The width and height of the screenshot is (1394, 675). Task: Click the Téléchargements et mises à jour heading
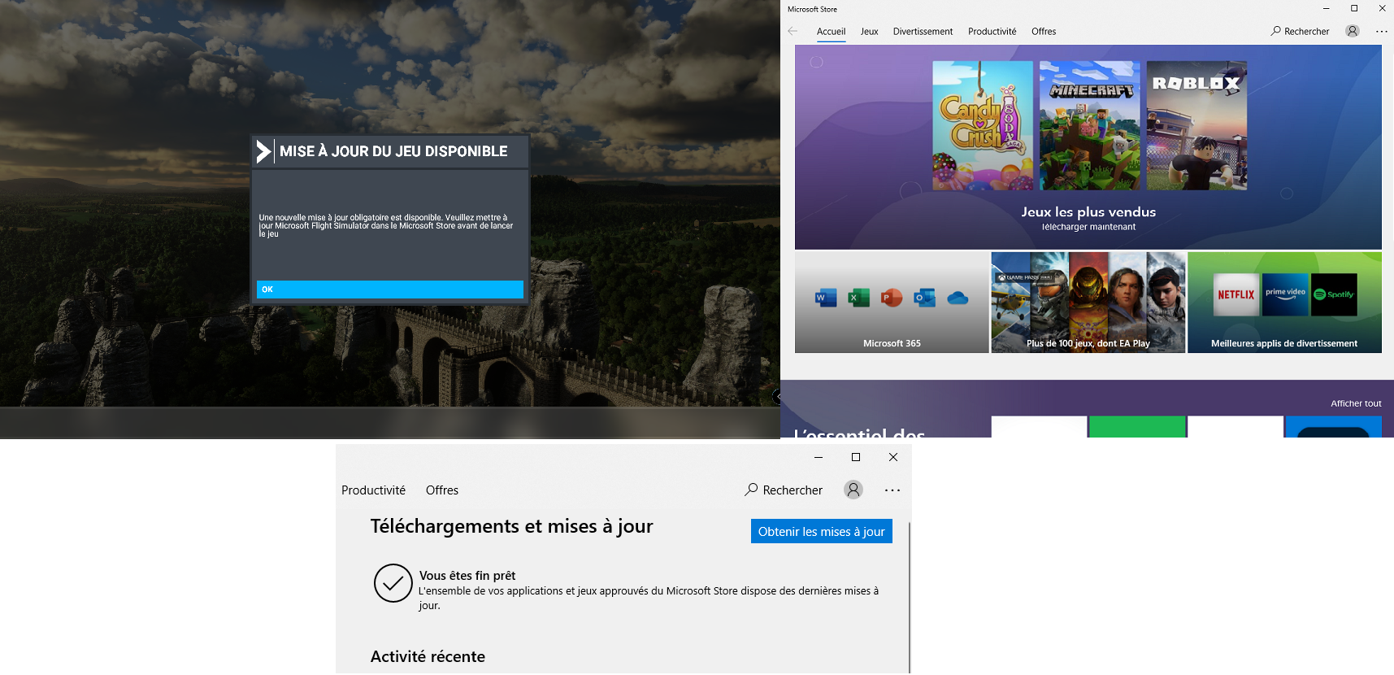[x=512, y=526]
